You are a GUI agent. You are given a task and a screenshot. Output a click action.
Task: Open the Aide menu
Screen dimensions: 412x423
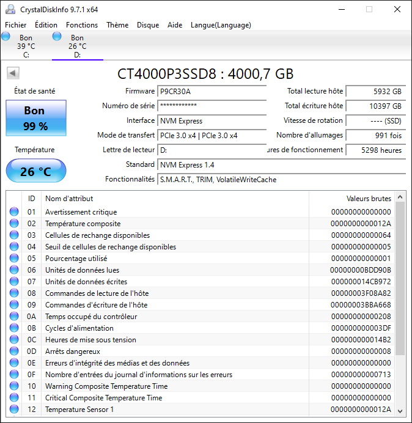175,25
